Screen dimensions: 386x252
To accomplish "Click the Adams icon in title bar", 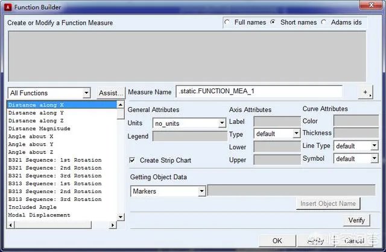I will (x=7, y=7).
